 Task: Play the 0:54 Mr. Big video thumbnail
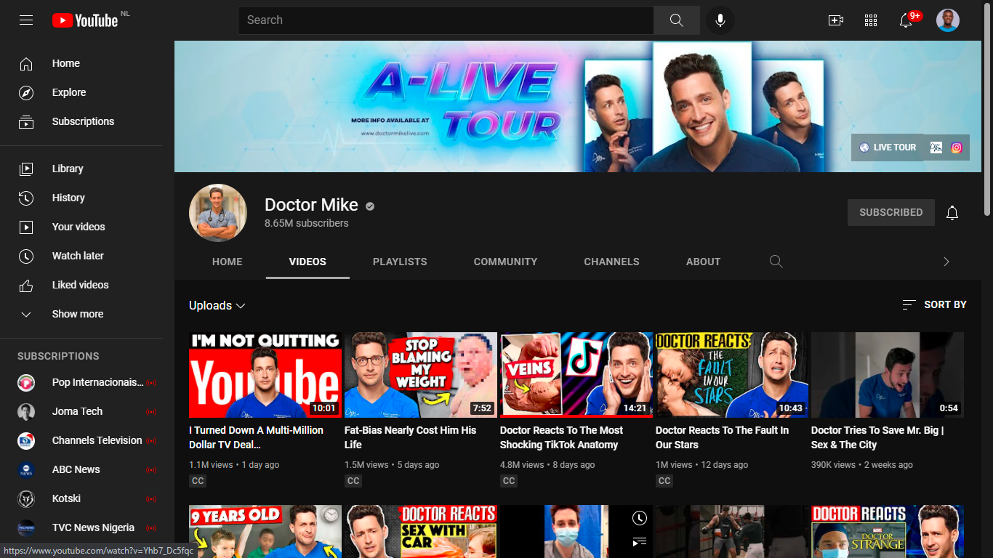coord(888,375)
